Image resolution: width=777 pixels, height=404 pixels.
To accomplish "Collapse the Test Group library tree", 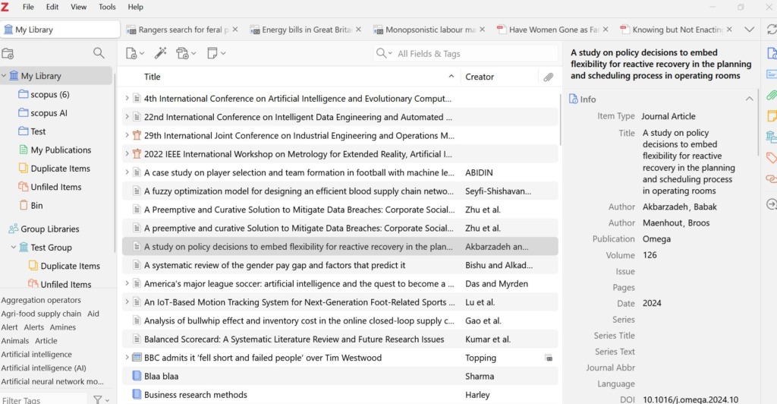I will 14,248.
